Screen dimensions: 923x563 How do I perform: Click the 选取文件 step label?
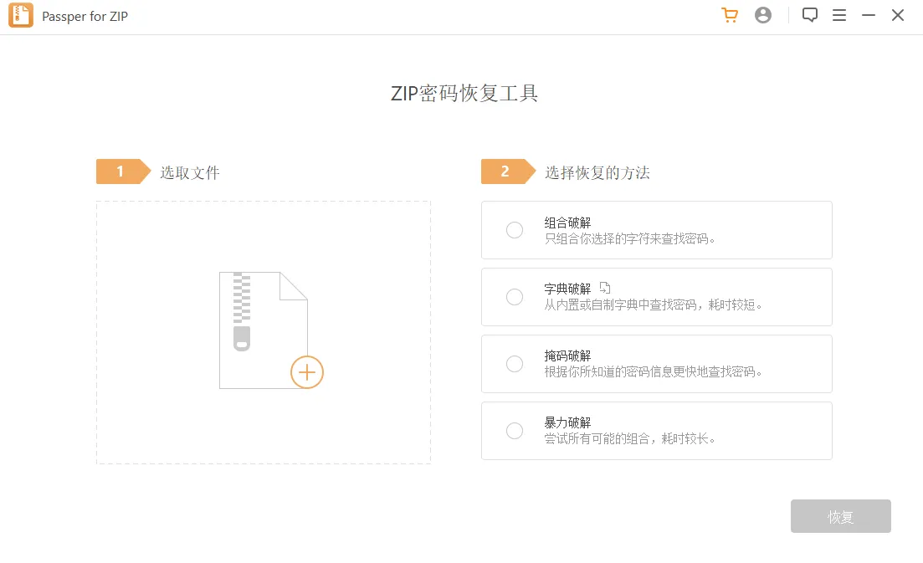tap(190, 172)
